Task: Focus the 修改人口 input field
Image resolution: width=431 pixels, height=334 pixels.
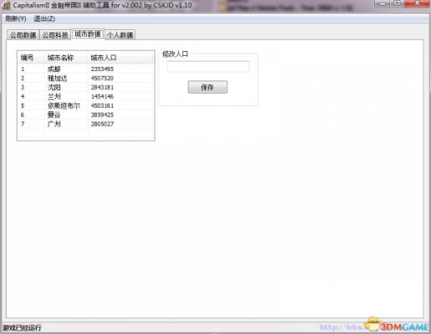Action: (208, 67)
